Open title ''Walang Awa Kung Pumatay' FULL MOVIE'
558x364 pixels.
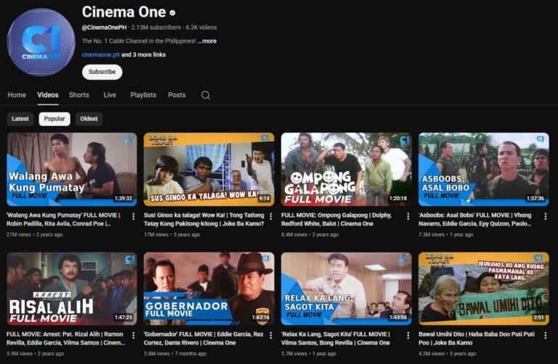[63, 220]
